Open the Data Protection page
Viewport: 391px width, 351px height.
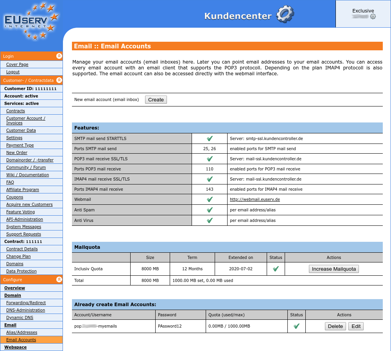pos(22,271)
